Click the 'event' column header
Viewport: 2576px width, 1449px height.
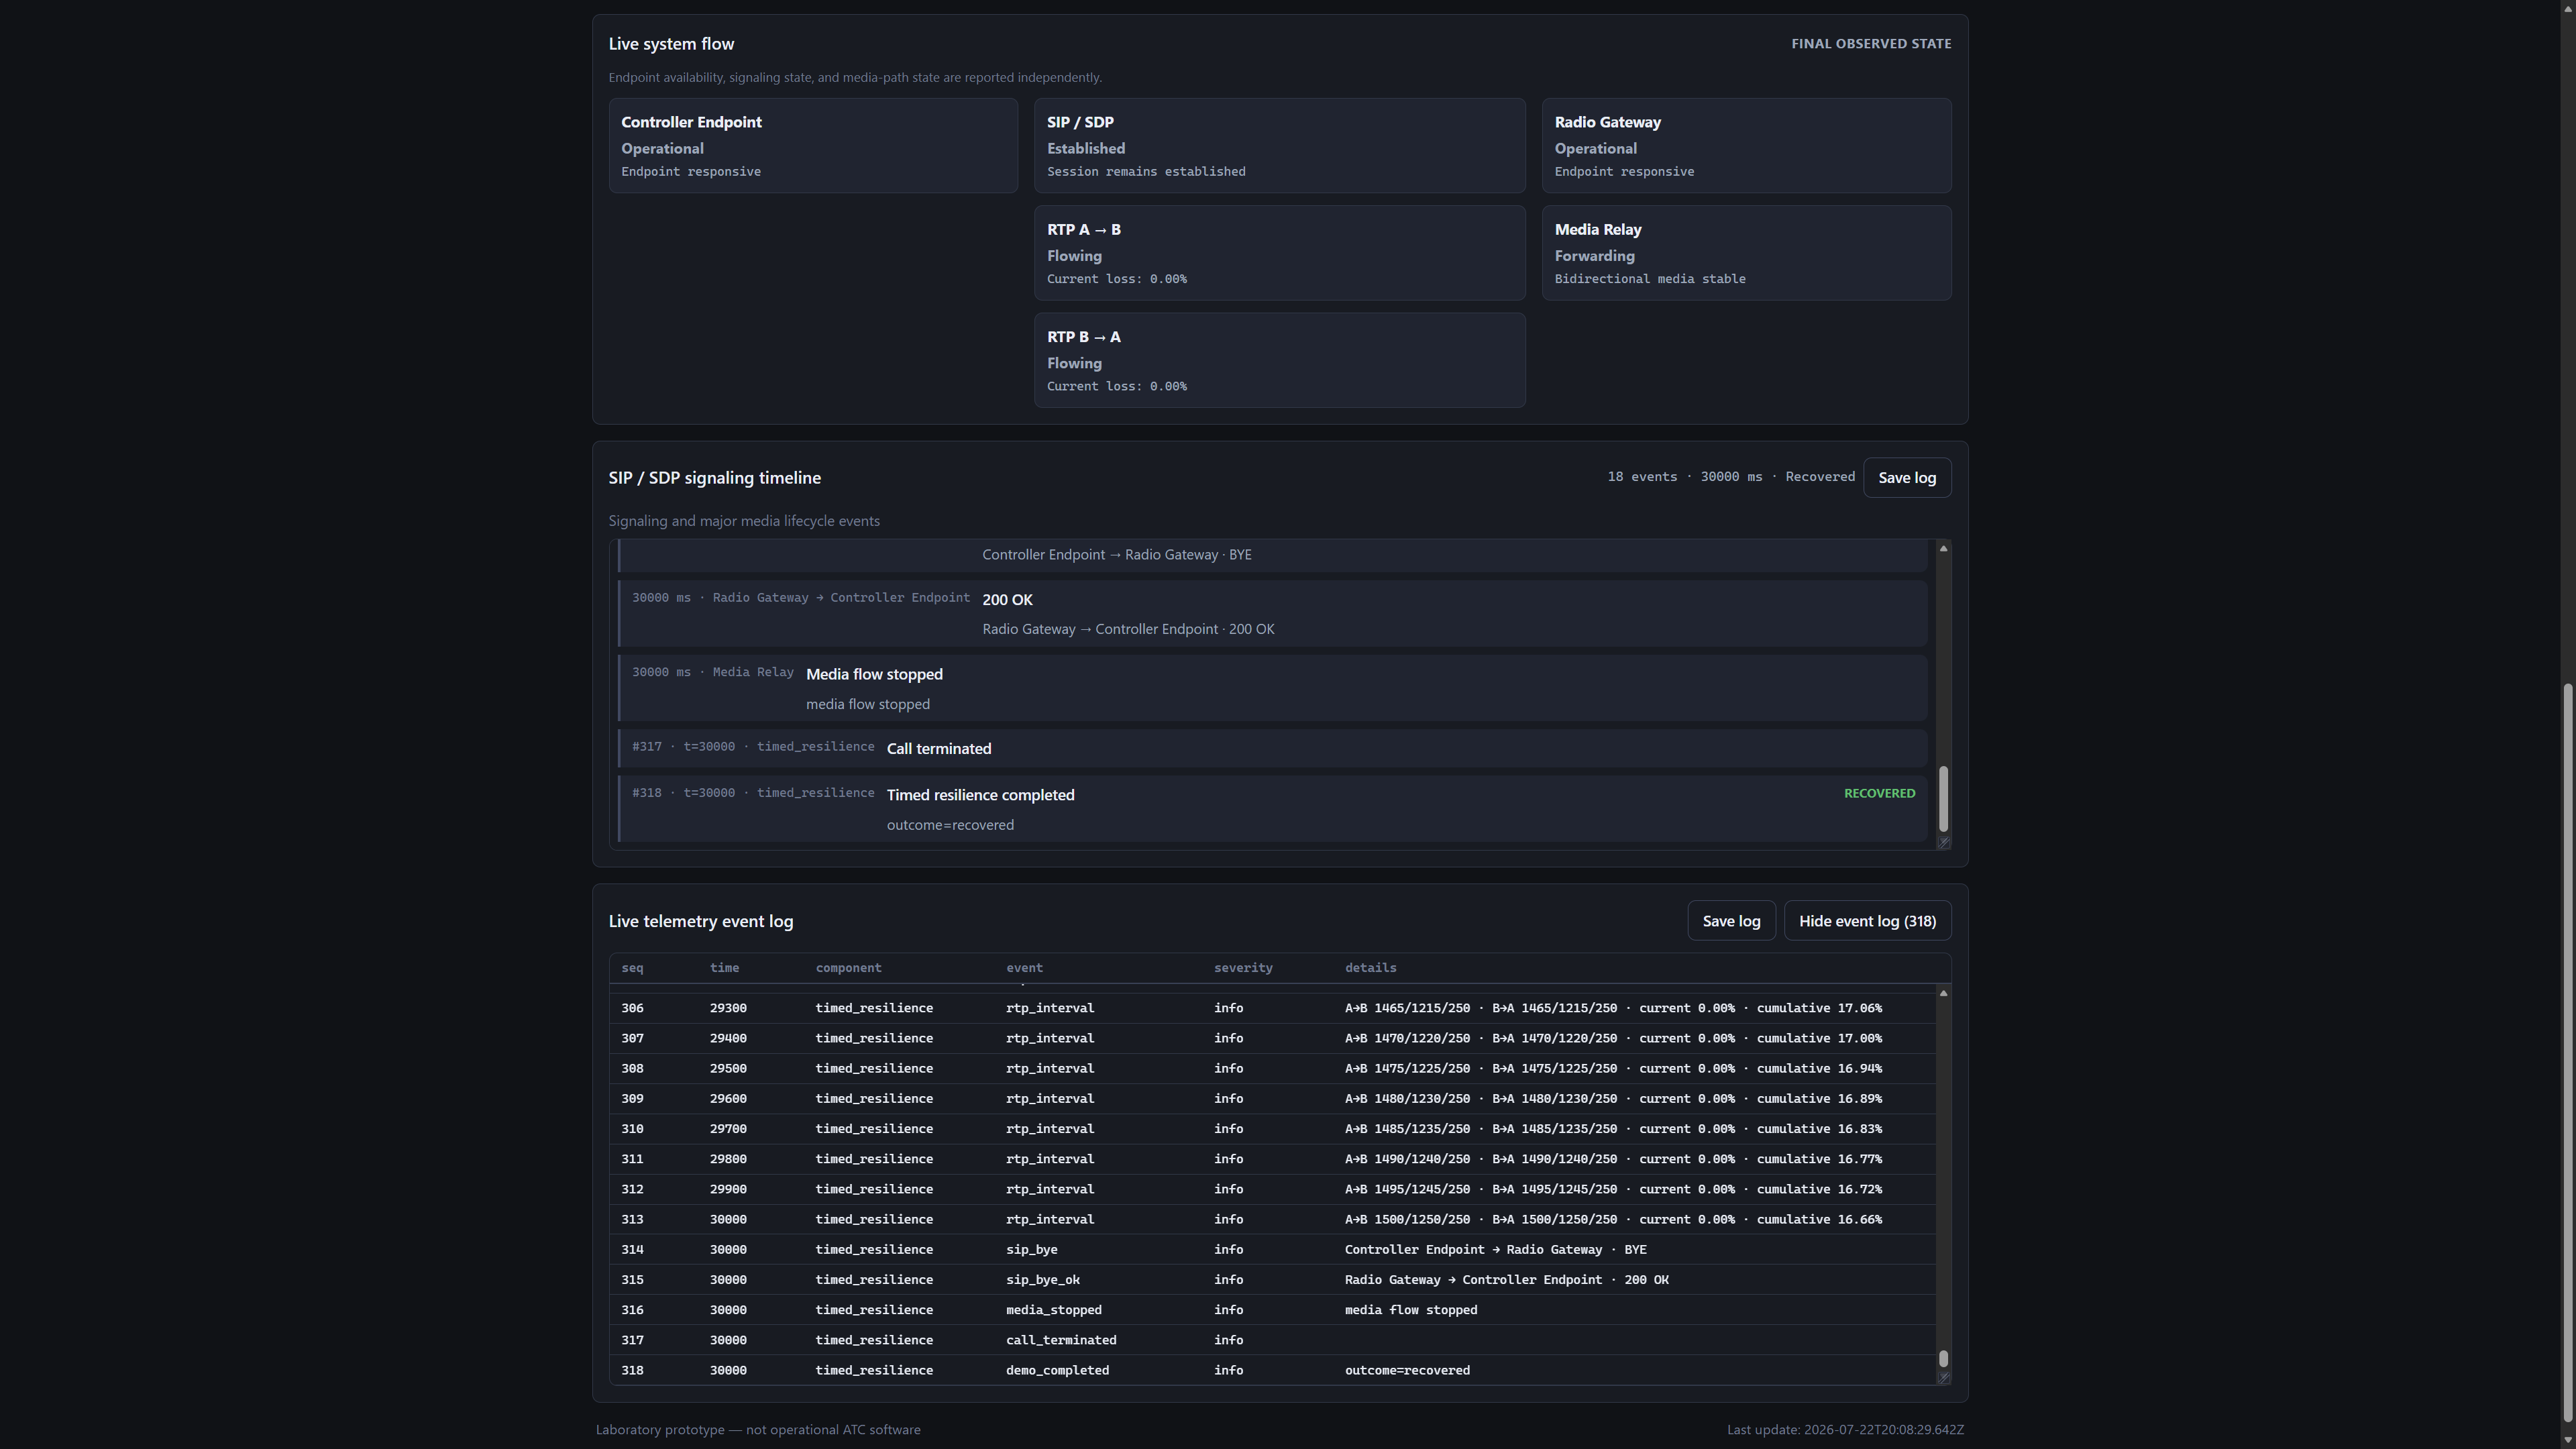(1024, 968)
